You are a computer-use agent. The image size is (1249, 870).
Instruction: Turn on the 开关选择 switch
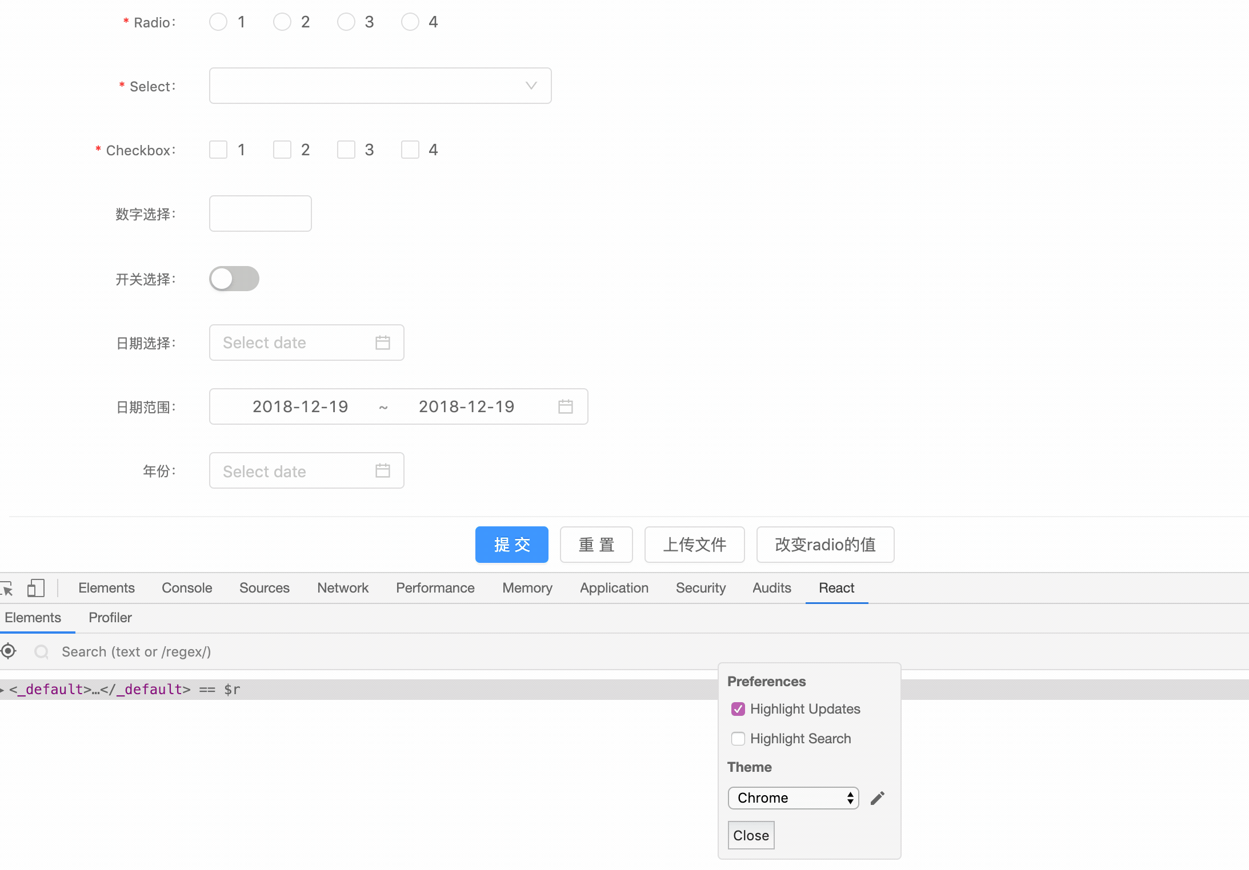[x=234, y=279]
